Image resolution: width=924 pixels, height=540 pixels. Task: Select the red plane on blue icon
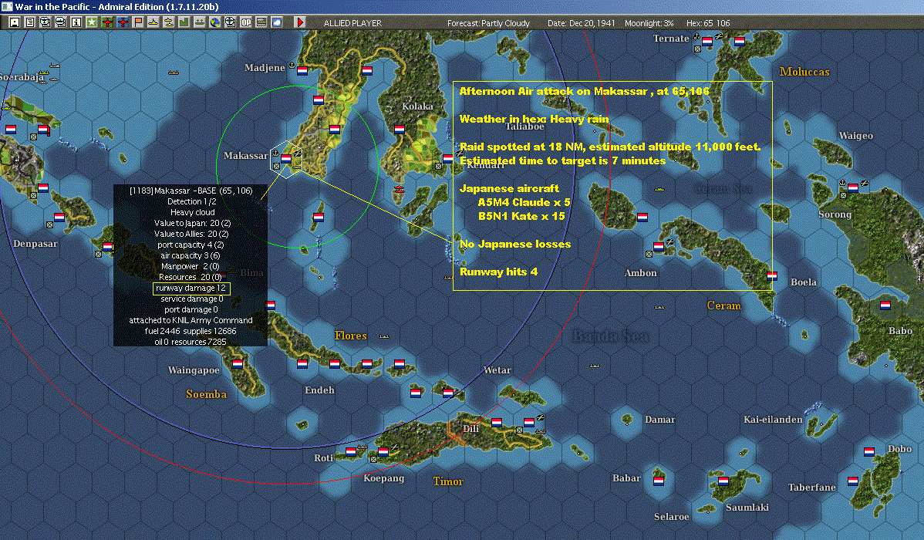tap(123, 22)
